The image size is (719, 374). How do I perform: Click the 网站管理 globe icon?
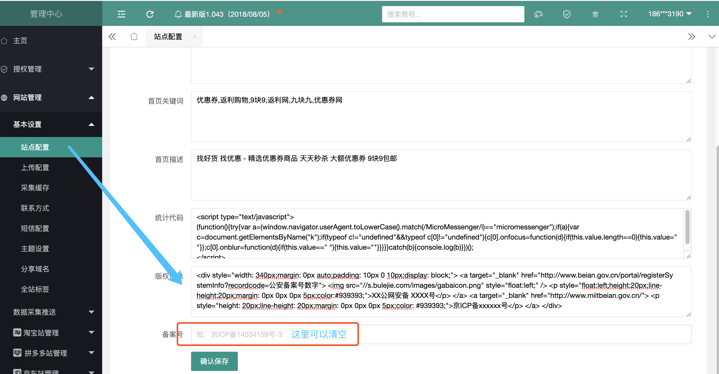tap(4, 97)
